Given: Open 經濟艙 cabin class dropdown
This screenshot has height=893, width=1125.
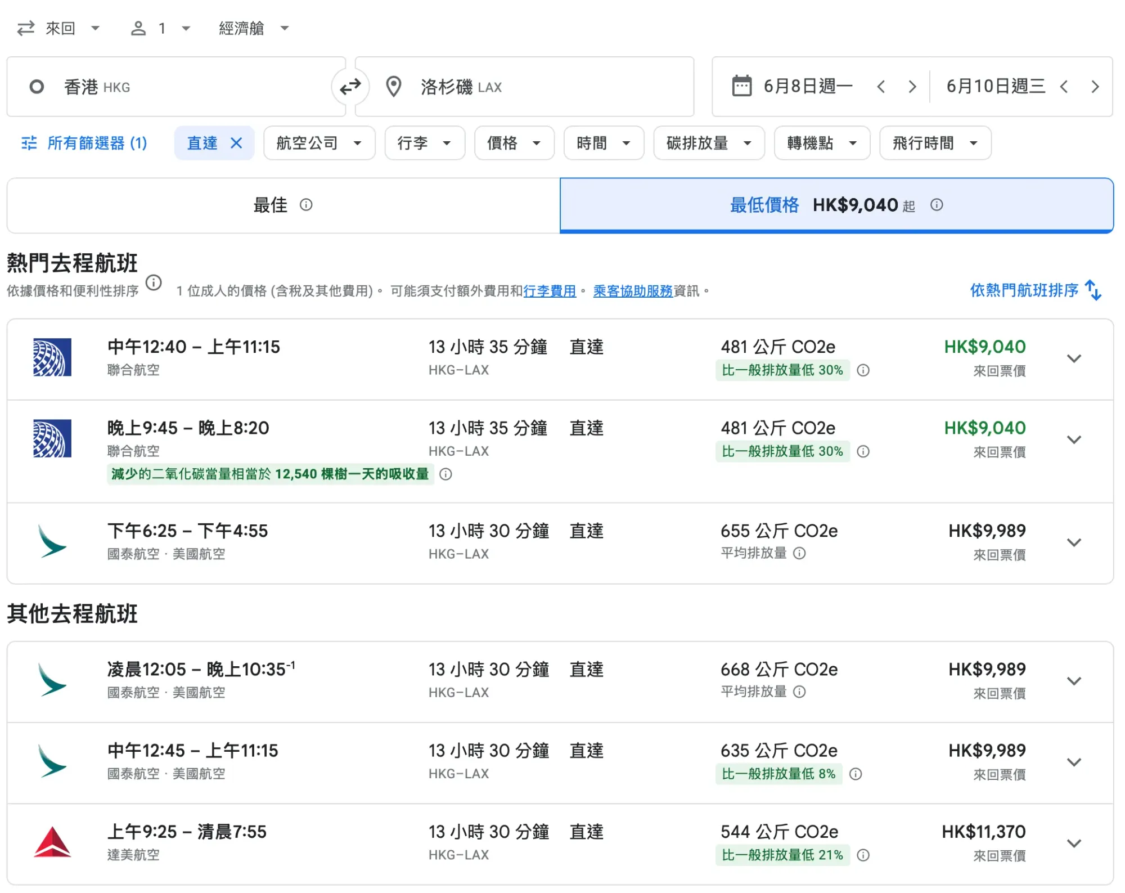Looking at the screenshot, I should click(x=254, y=28).
